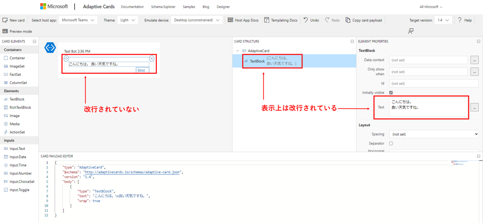Screen dimensions: 483x223
Task: Click the ellipsis button next to Data context
Action: [x=475, y=60]
